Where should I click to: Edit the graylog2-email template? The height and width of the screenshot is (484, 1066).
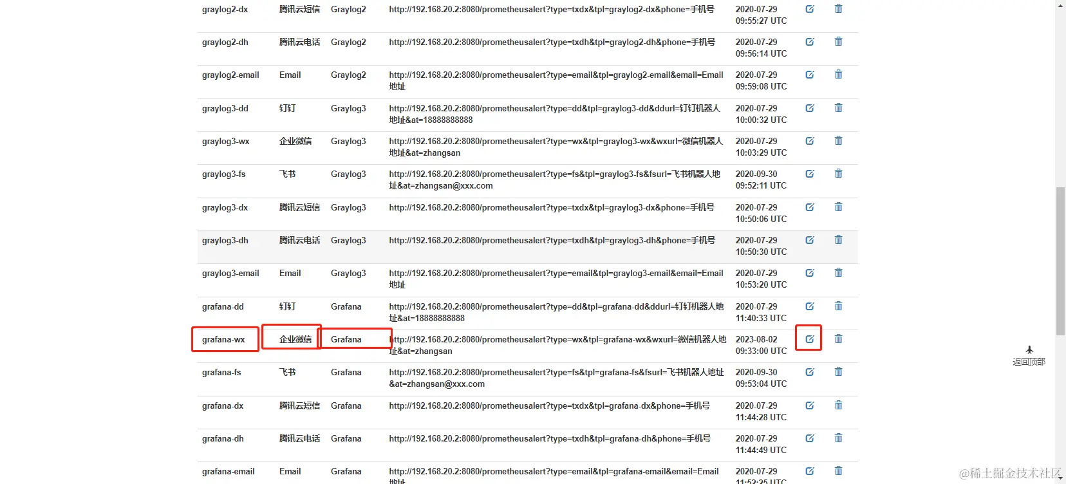tap(810, 75)
